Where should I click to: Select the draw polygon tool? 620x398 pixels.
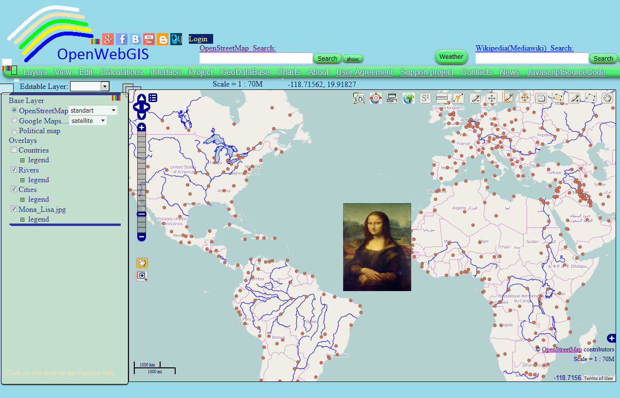[x=558, y=98]
